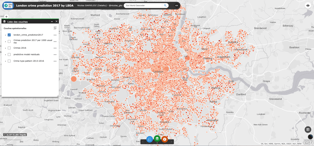Click the Dataiku logo

tap(8, 5)
